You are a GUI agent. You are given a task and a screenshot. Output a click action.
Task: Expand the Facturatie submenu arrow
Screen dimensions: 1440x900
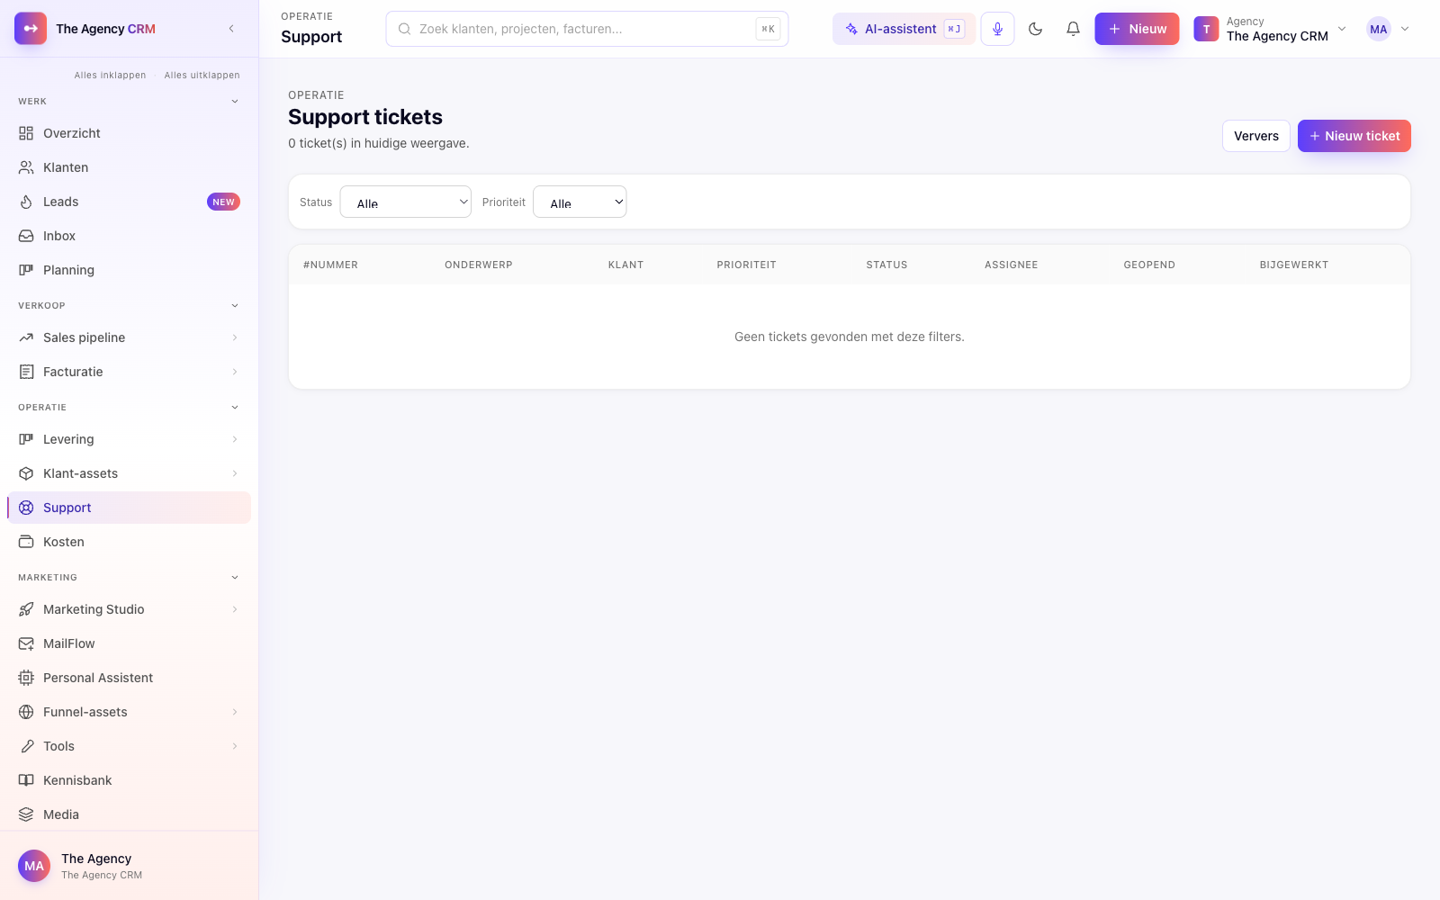[x=235, y=372]
